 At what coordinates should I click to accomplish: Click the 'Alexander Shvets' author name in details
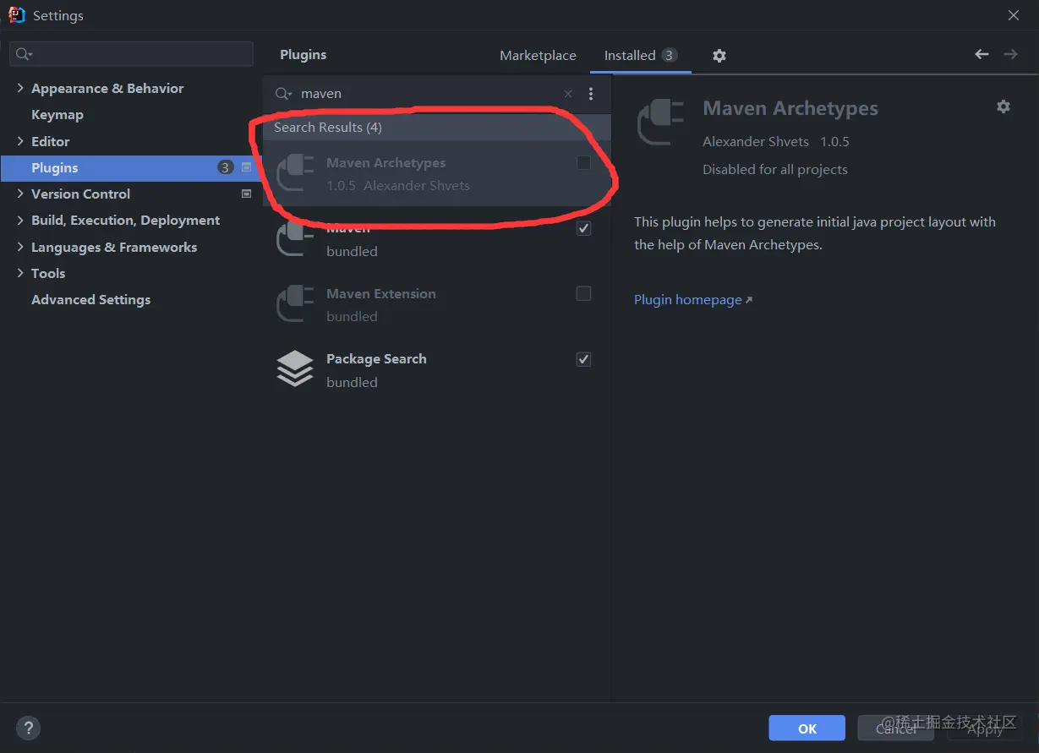click(x=755, y=142)
